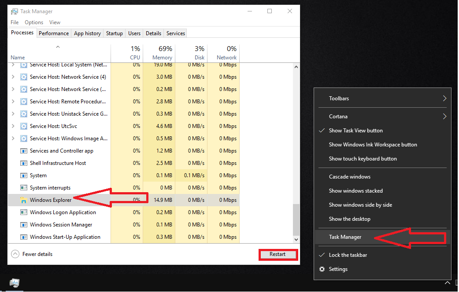
Task: Select the Windows Session Manager row
Action: (x=124, y=224)
